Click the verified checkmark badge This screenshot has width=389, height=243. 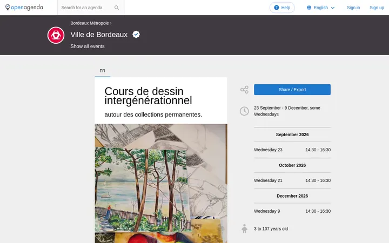point(136,34)
